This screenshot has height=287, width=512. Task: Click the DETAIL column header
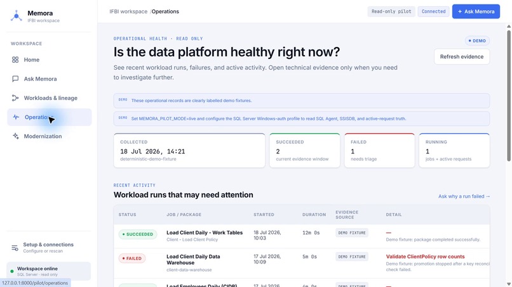(394, 215)
